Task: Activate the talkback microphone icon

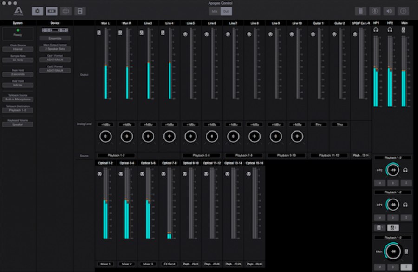Action: click(375, 11)
